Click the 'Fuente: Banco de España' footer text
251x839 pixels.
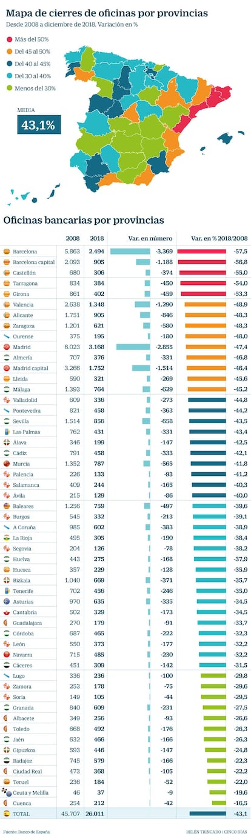27,832
